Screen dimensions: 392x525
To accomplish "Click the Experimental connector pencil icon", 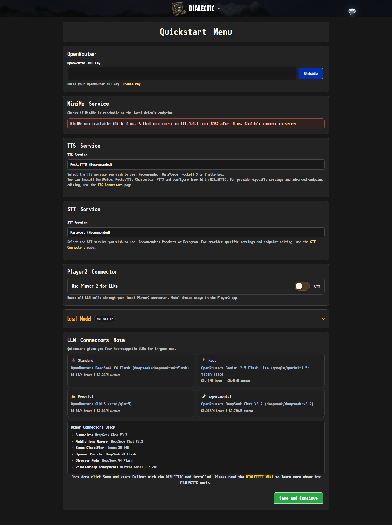I will click(x=204, y=396).
